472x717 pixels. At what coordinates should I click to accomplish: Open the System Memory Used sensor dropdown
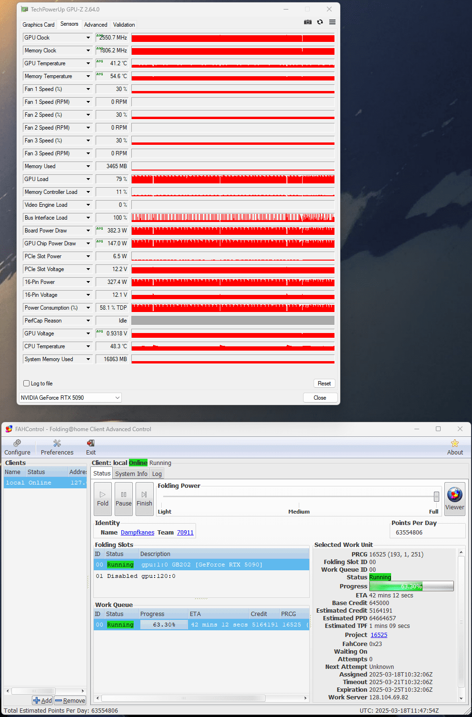88,359
